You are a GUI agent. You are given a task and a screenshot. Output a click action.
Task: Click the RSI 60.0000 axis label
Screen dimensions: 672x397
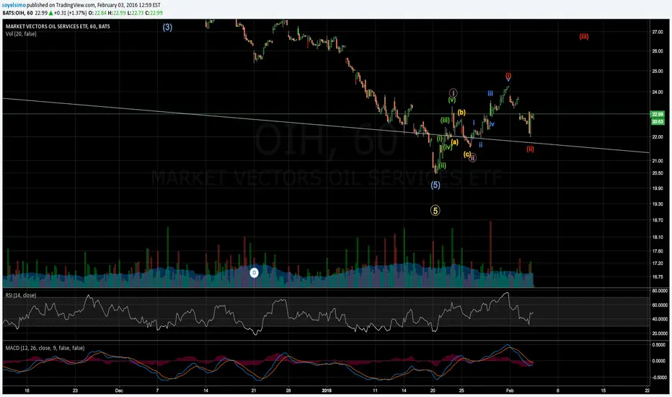point(660,305)
